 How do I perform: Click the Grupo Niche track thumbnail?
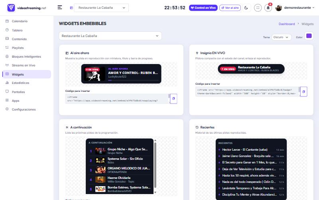[x=100, y=151]
